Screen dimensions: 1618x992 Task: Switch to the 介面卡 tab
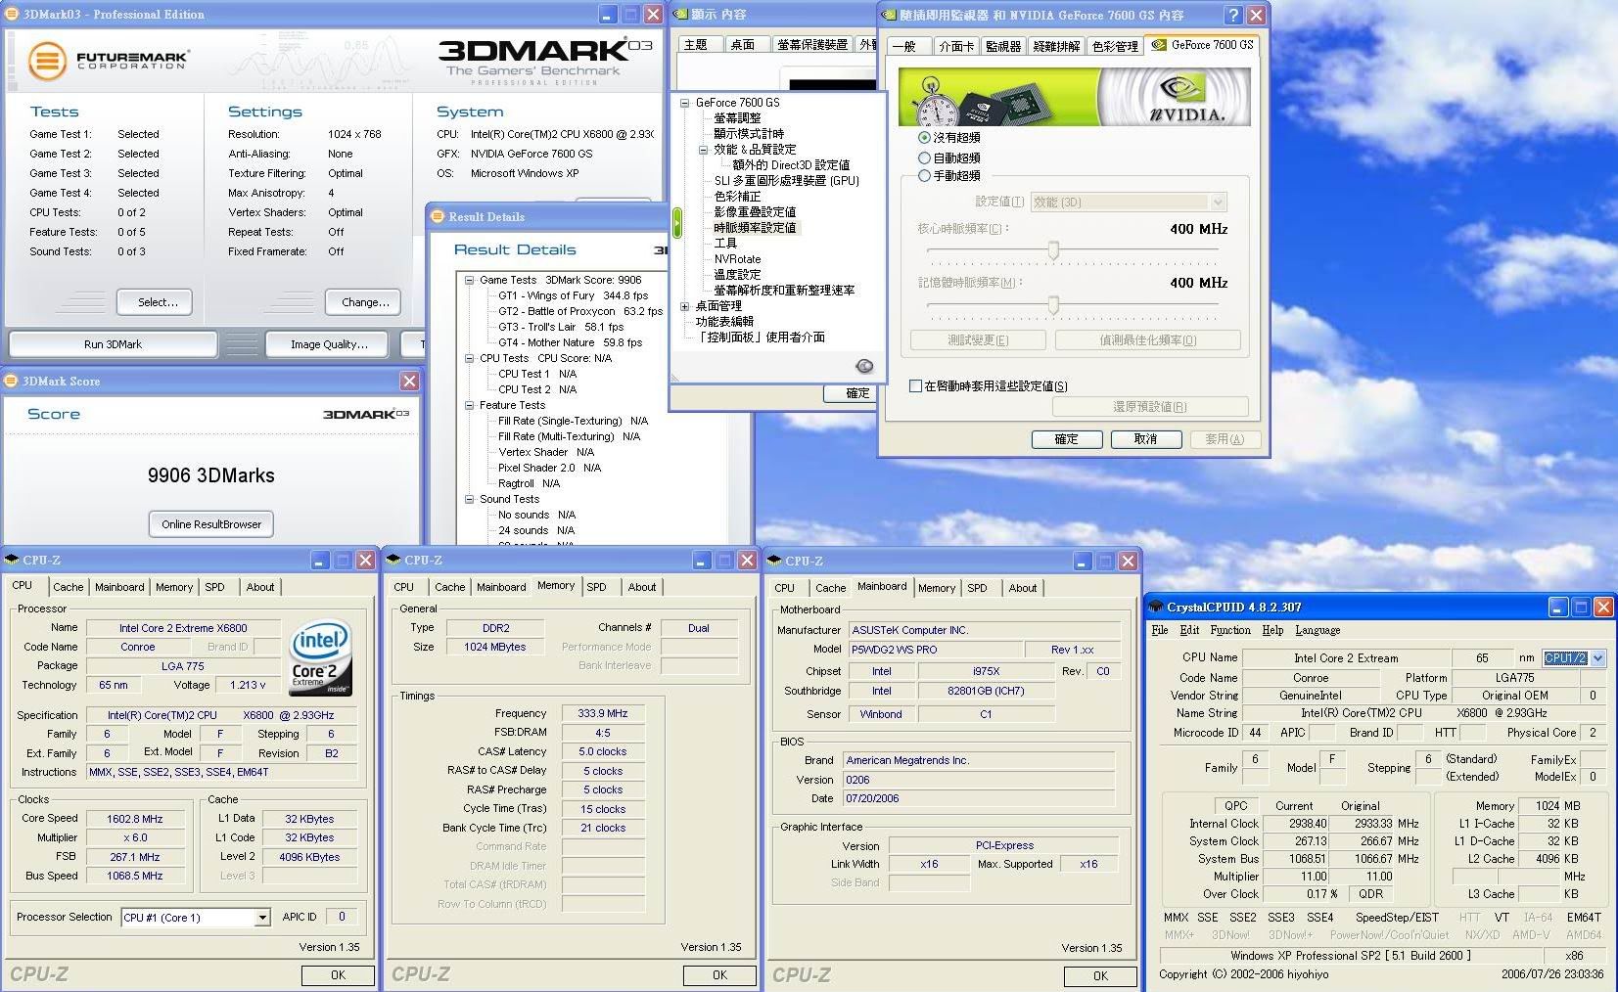coord(956,46)
